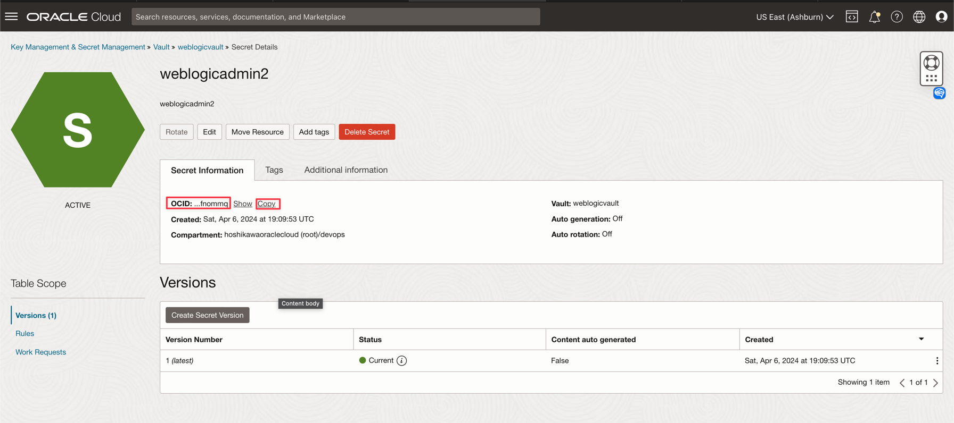Copy the secret OCID
Viewport: 954px width, 423px height.
tap(267, 204)
